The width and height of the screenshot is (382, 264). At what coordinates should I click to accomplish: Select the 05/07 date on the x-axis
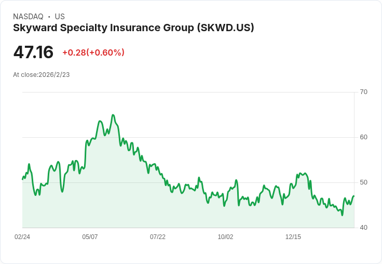pyautogui.click(x=90, y=237)
